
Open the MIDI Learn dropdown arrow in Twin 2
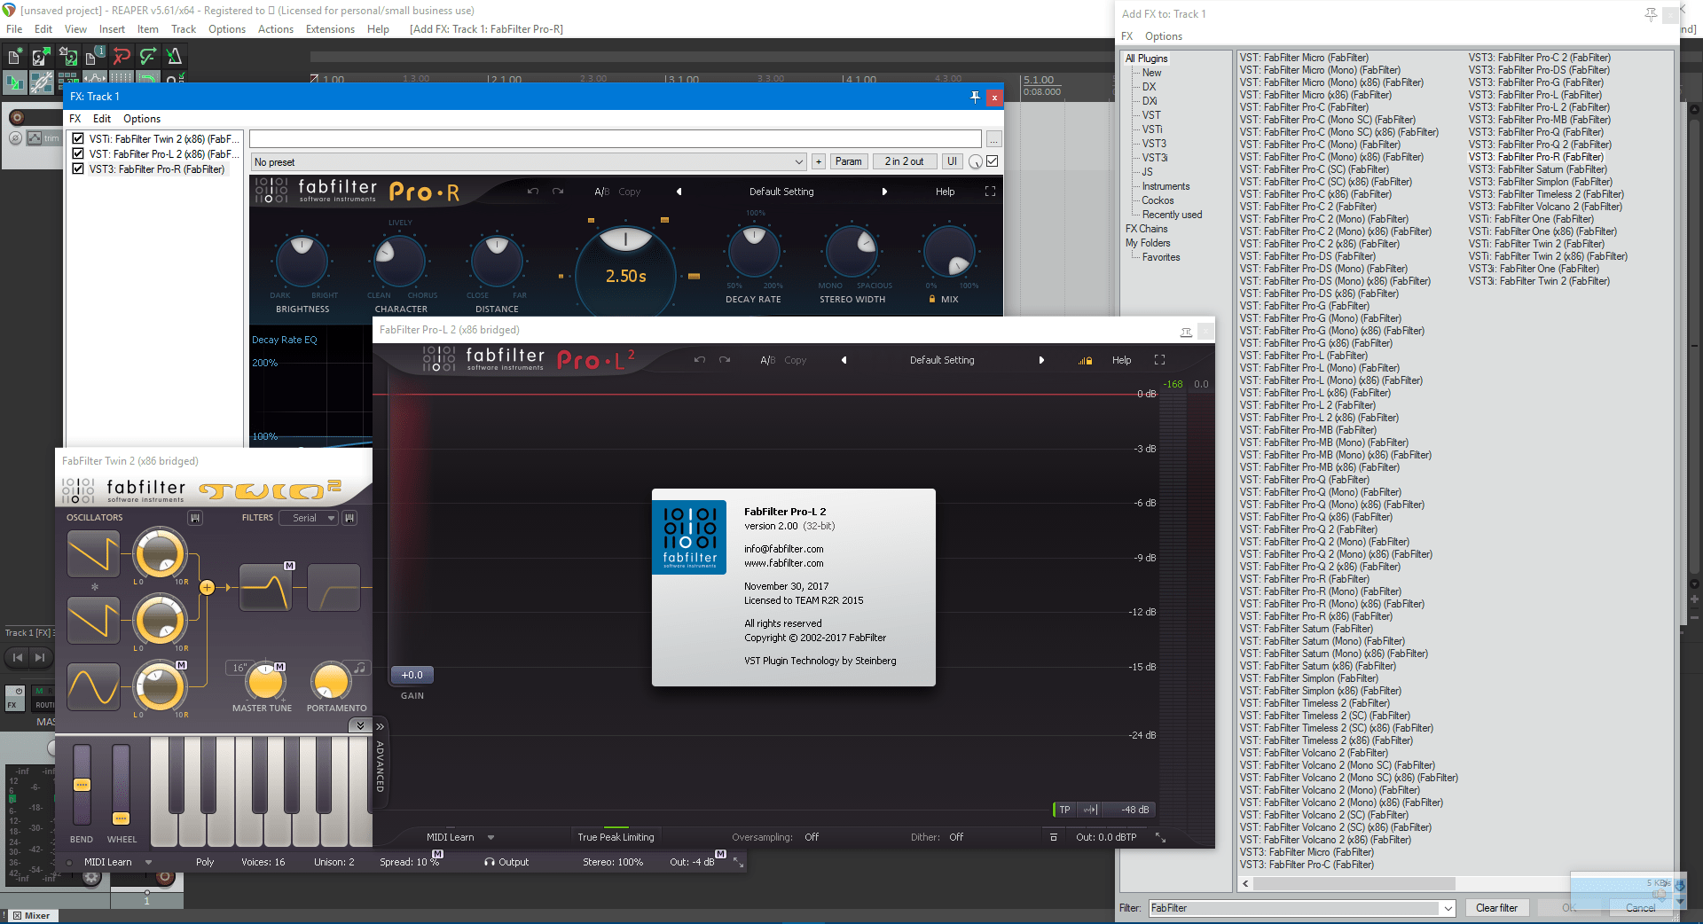148,862
